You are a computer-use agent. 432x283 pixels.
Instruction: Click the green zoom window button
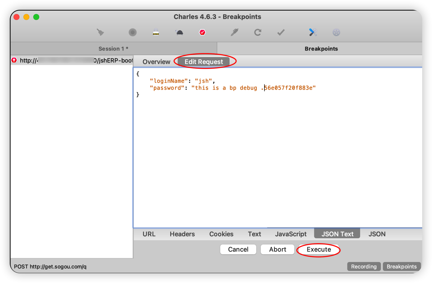click(36, 17)
